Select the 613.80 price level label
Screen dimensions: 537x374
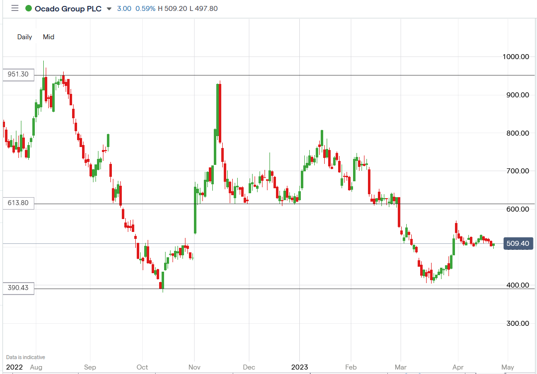[18, 203]
